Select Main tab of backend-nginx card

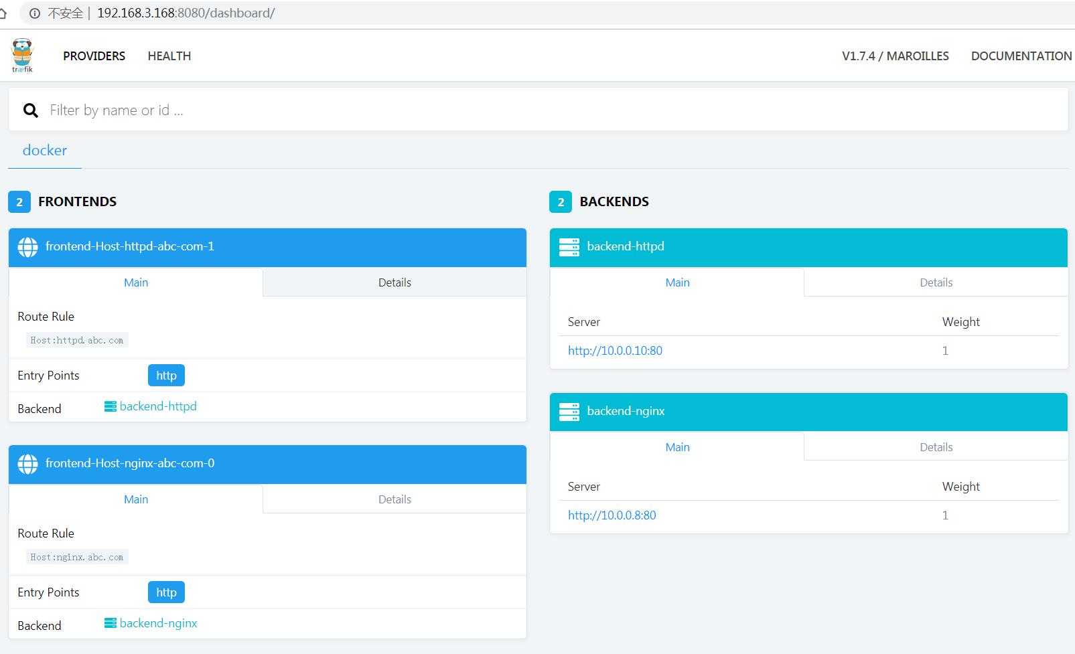pyautogui.click(x=677, y=447)
